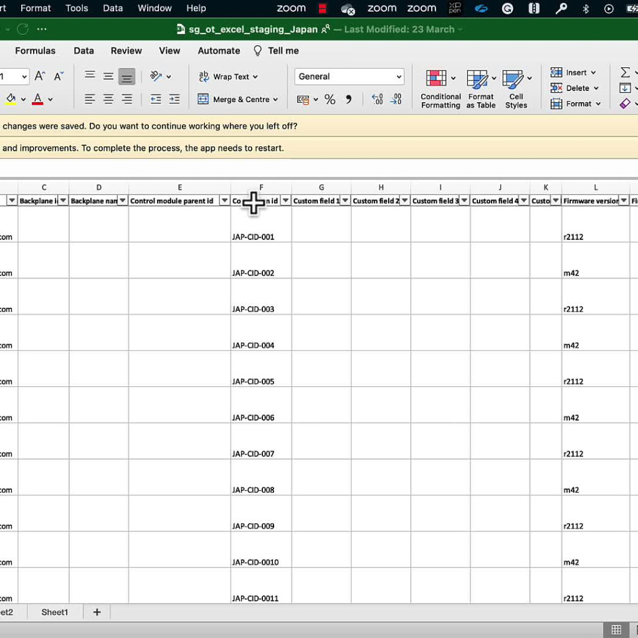
Task: Open Automate ribbon tab
Action: tap(219, 50)
